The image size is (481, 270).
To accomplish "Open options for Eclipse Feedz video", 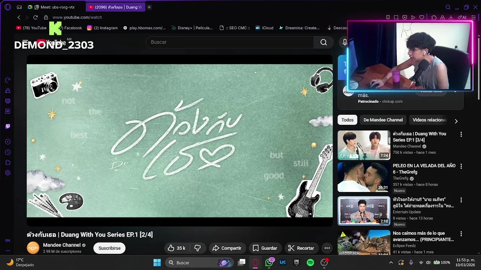I will click(461, 234).
